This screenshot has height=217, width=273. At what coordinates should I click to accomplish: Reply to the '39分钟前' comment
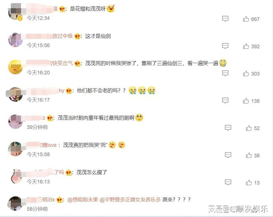[228, 128]
